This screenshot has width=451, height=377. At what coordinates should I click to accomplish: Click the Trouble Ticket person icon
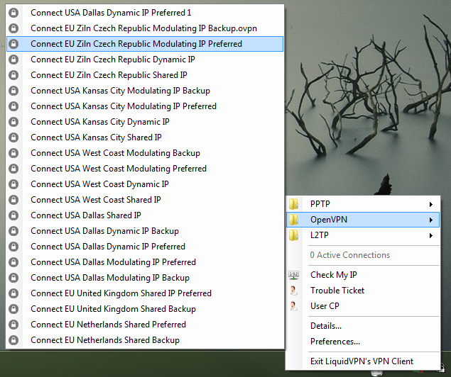tap(293, 291)
